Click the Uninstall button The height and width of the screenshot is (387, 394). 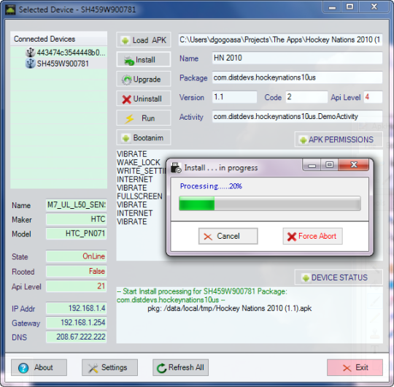coord(143,99)
